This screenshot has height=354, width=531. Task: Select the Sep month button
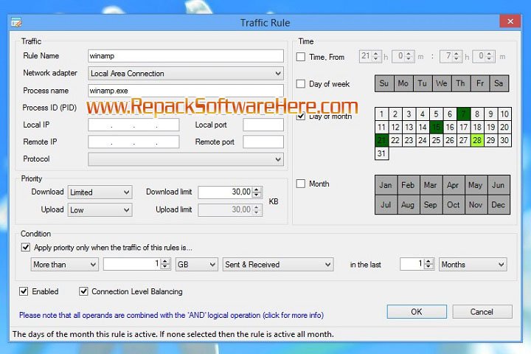point(431,204)
